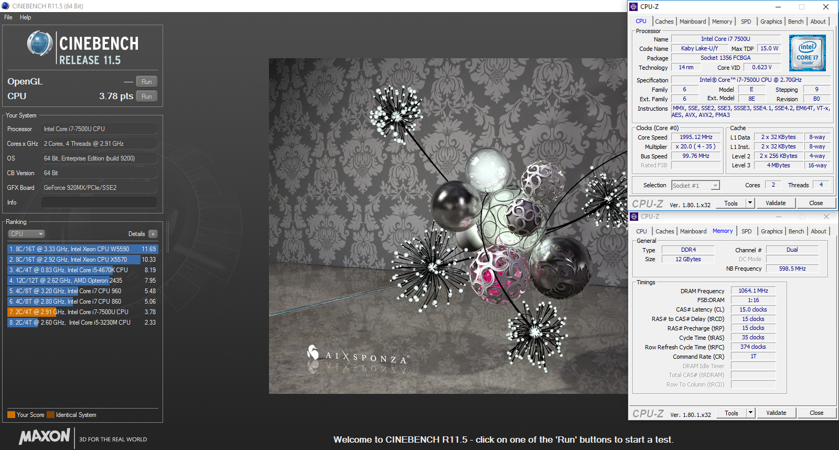The height and width of the screenshot is (450, 839).
Task: Select ranking row Xeon CPU X5570
Action: (82, 260)
